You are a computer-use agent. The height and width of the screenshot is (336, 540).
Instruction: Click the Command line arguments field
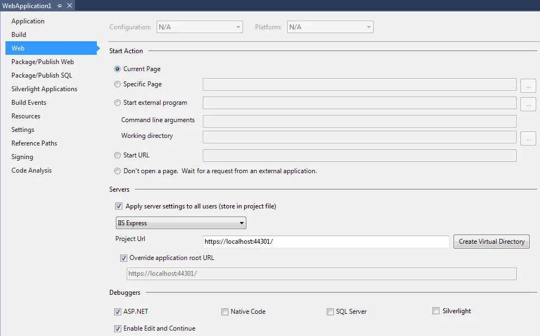[359, 121]
